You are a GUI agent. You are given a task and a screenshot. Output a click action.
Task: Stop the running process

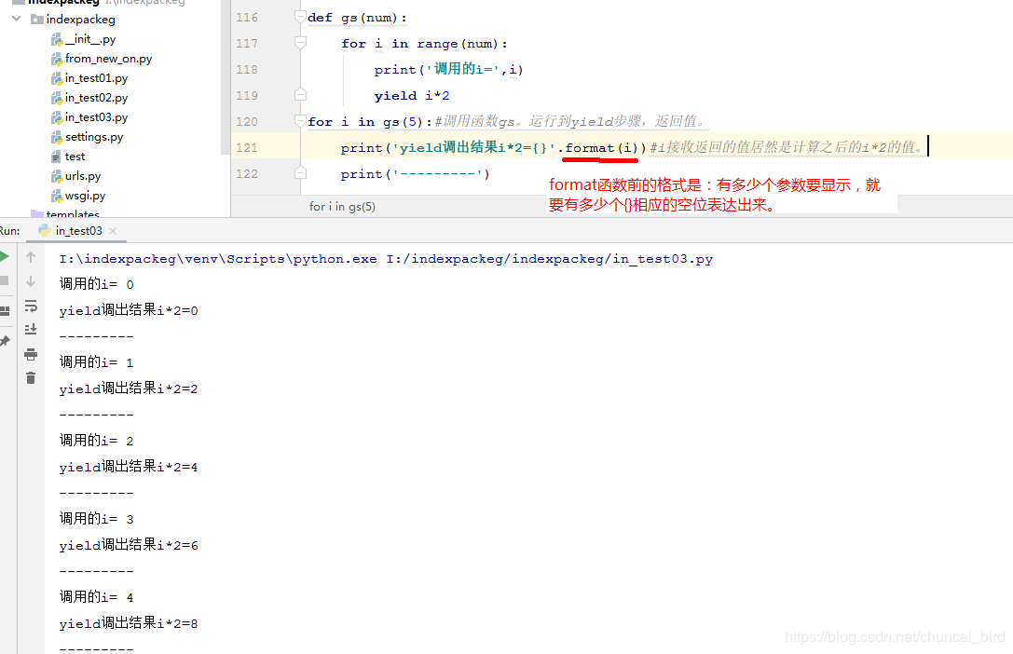pos(7,279)
